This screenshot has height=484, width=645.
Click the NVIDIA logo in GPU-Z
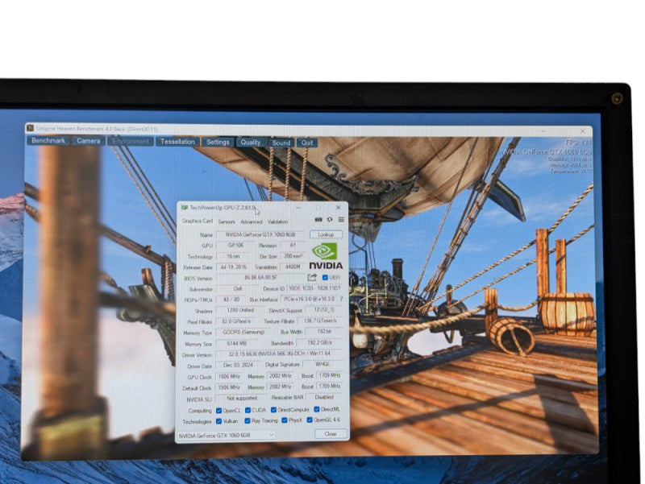(325, 255)
